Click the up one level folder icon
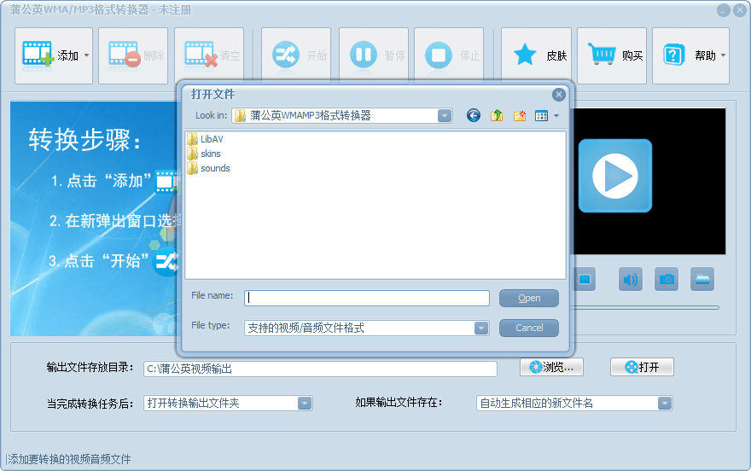751x471 pixels. pos(497,115)
